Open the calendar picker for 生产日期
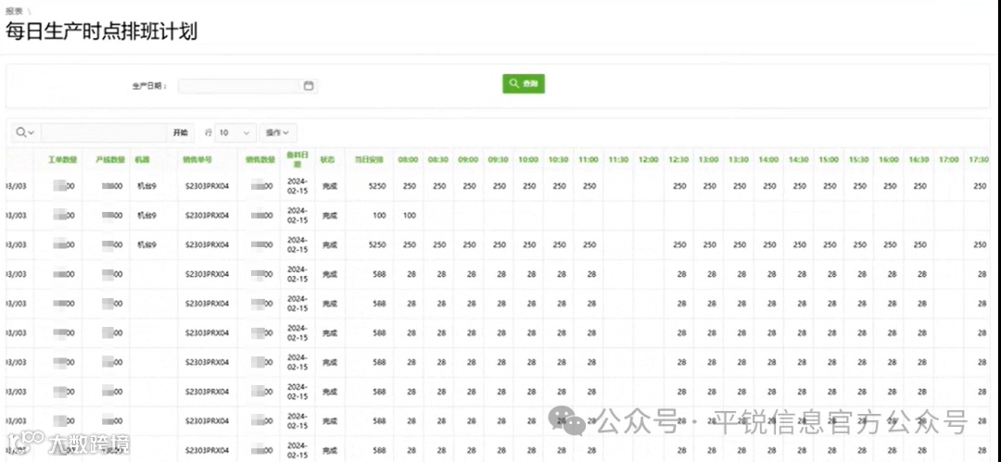Screen dimensions: 1001x462 coord(309,86)
